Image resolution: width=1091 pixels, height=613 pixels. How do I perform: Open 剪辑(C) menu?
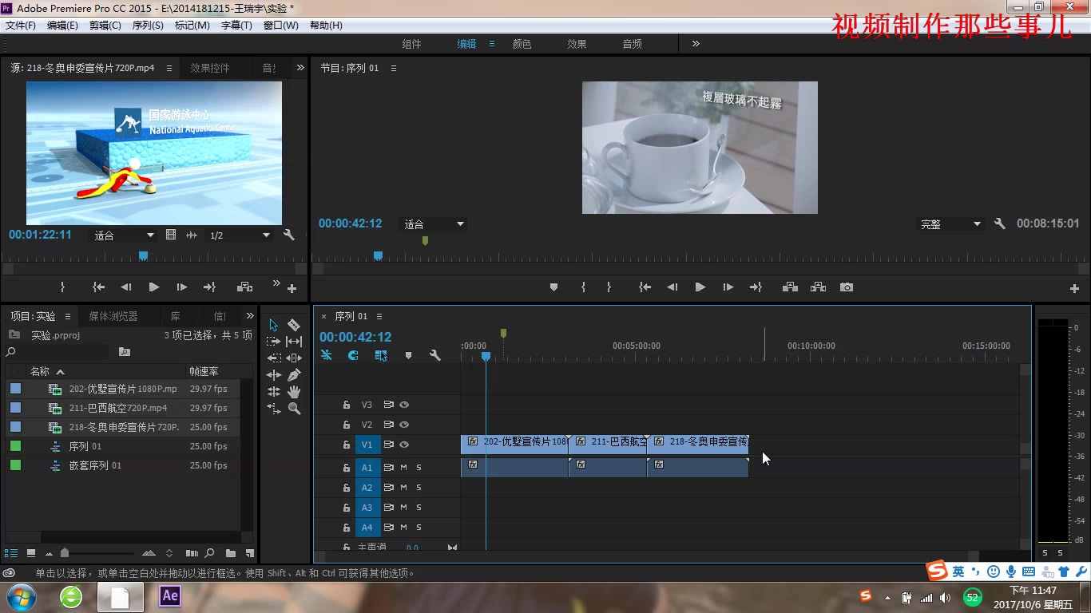click(x=105, y=26)
